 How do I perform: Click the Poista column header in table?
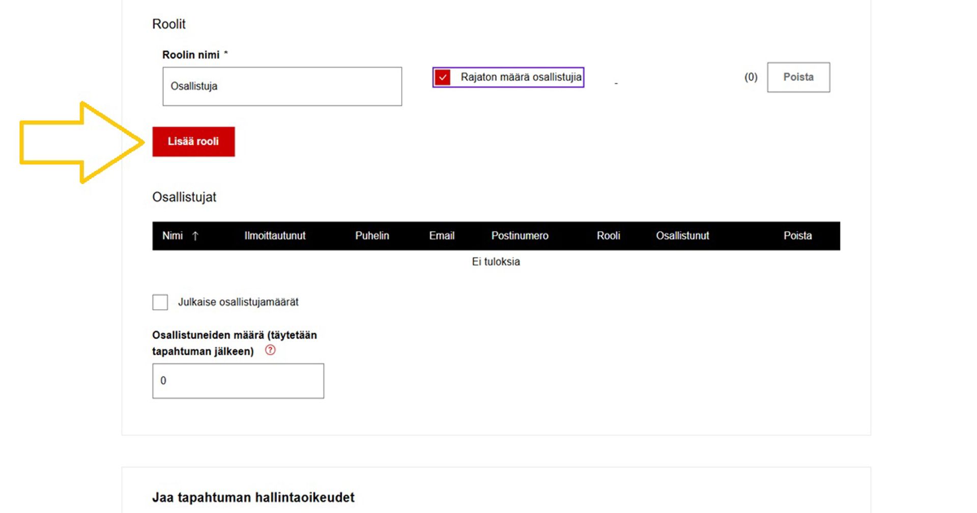[x=797, y=236]
